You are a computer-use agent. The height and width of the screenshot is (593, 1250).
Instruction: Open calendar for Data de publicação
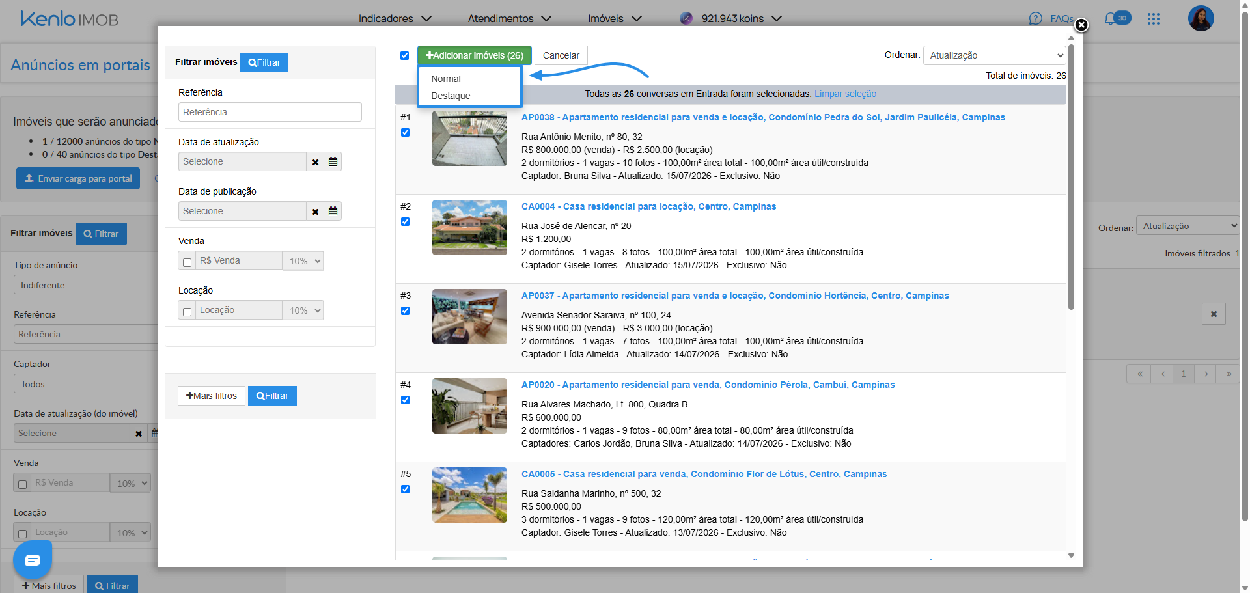(x=333, y=211)
